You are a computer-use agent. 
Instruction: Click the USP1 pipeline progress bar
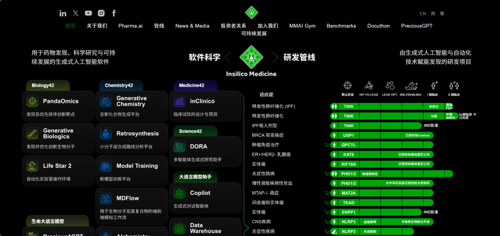(x=381, y=135)
